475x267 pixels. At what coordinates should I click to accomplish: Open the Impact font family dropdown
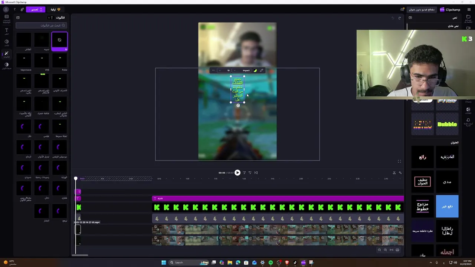pyautogui.click(x=242, y=70)
